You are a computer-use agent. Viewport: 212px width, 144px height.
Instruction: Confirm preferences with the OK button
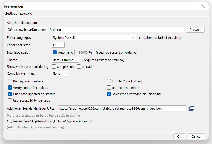tap(179, 136)
